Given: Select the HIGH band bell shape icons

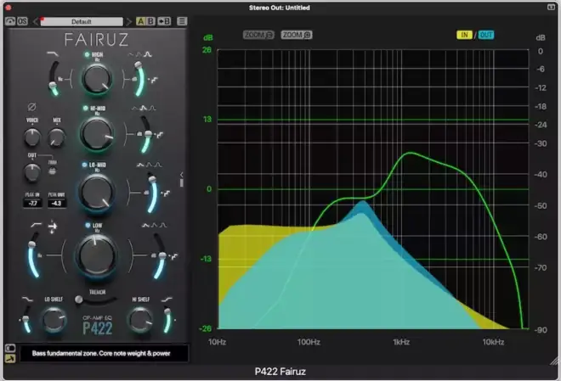Looking at the screenshot, I should click(x=140, y=54).
